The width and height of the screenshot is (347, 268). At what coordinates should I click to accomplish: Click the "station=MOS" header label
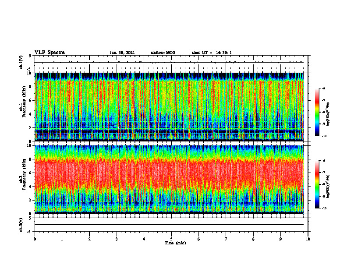[163, 53]
